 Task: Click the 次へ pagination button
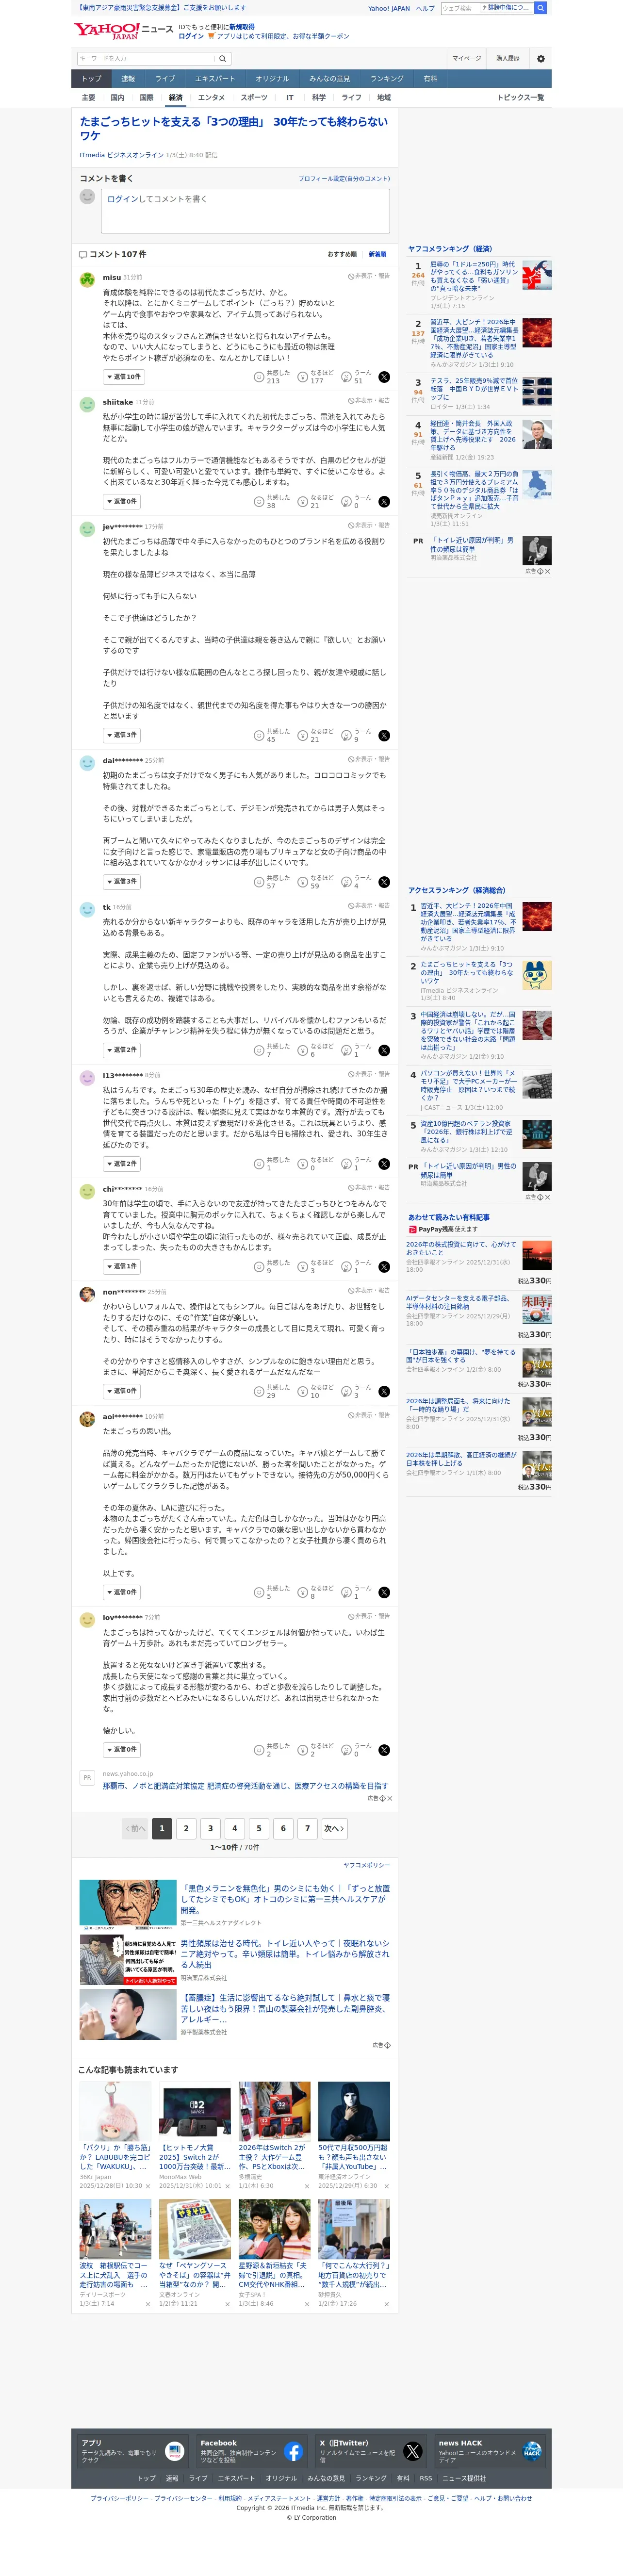tap(334, 1829)
